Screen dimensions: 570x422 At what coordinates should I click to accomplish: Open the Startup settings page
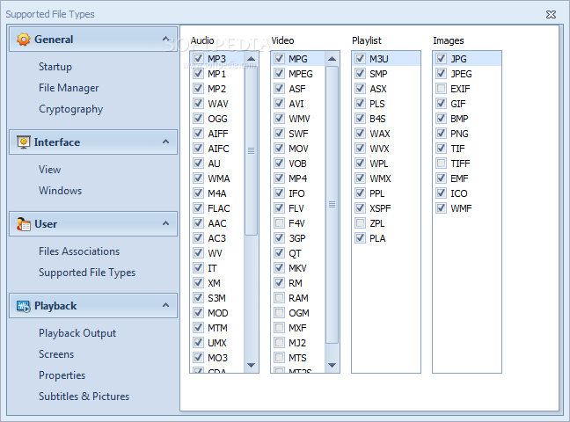(55, 67)
